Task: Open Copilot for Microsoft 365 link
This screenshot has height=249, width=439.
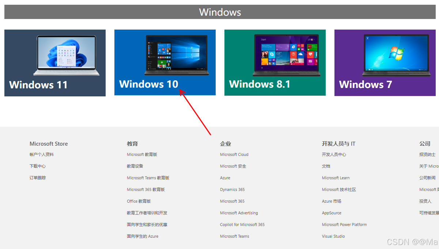Action: [242, 225]
